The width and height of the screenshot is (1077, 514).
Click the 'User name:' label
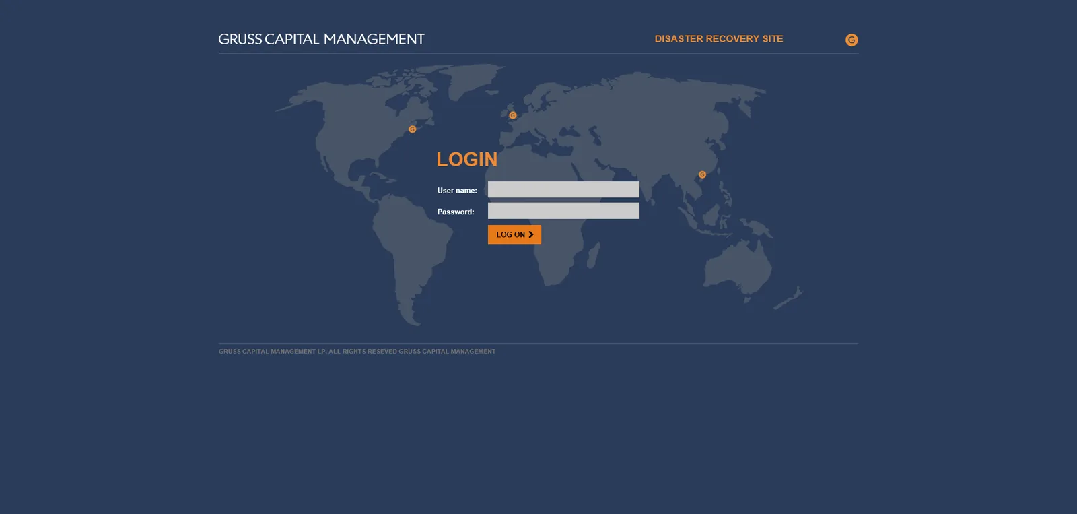pos(457,191)
